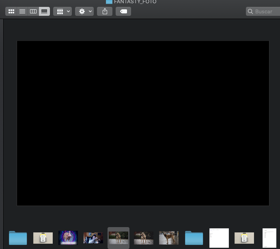Screen dimensions: 280x249
Task: Click the Share button
Action: (105, 11)
